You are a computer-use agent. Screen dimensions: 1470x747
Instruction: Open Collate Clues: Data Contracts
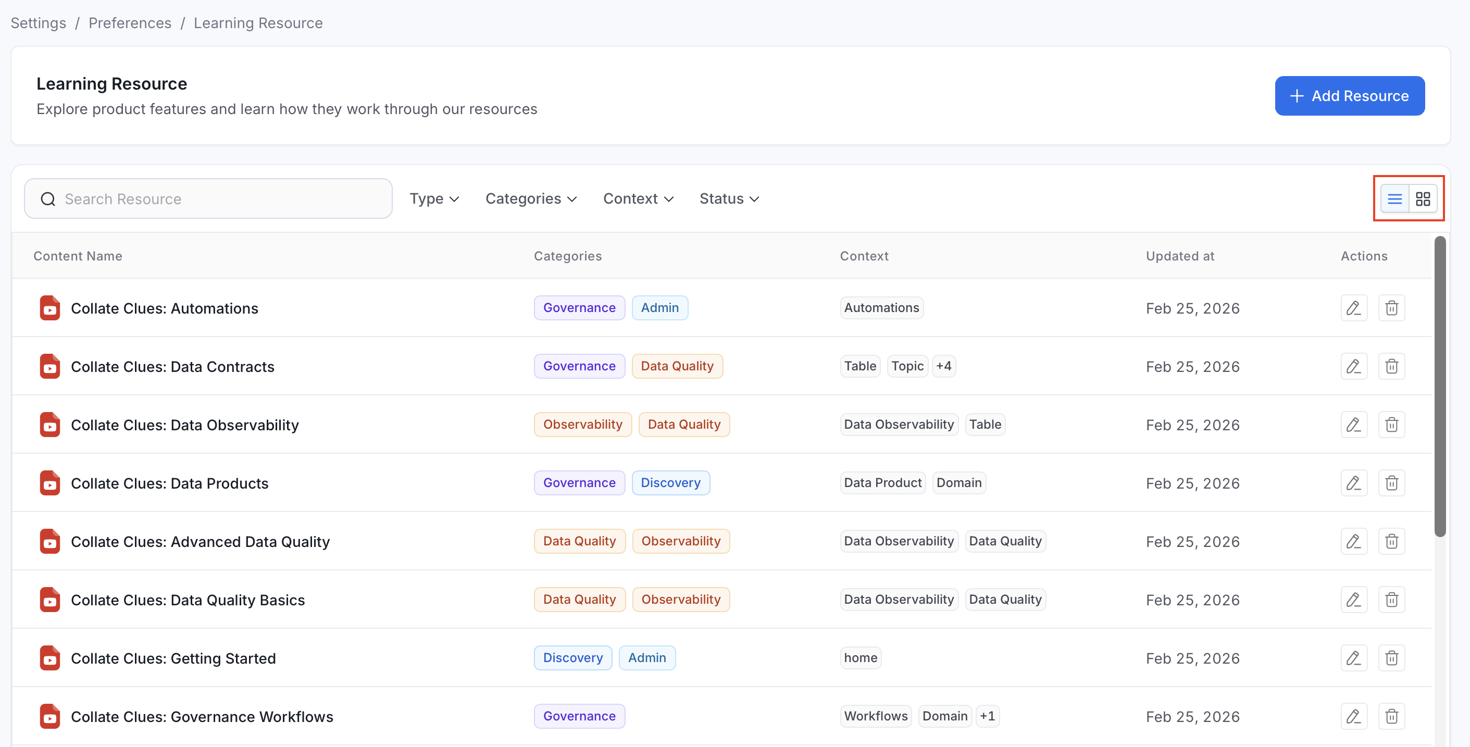(x=172, y=366)
